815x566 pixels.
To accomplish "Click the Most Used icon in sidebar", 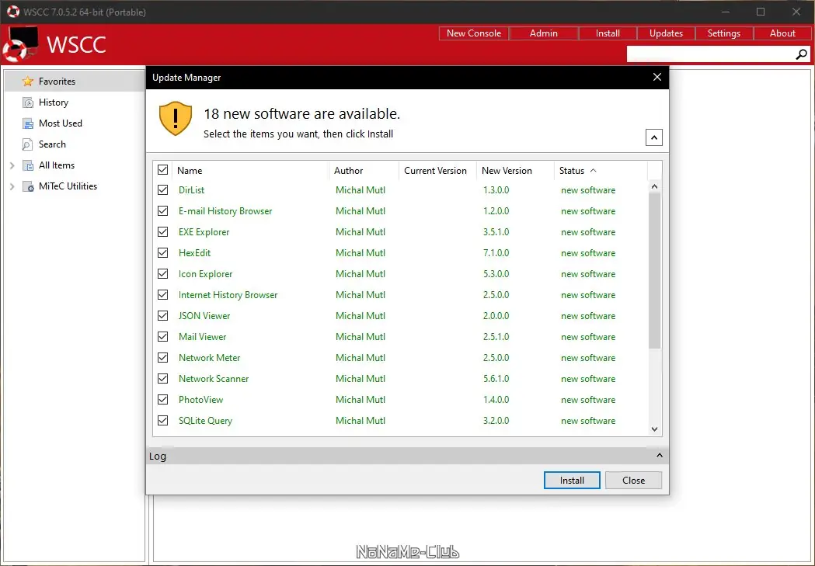I will [x=27, y=123].
